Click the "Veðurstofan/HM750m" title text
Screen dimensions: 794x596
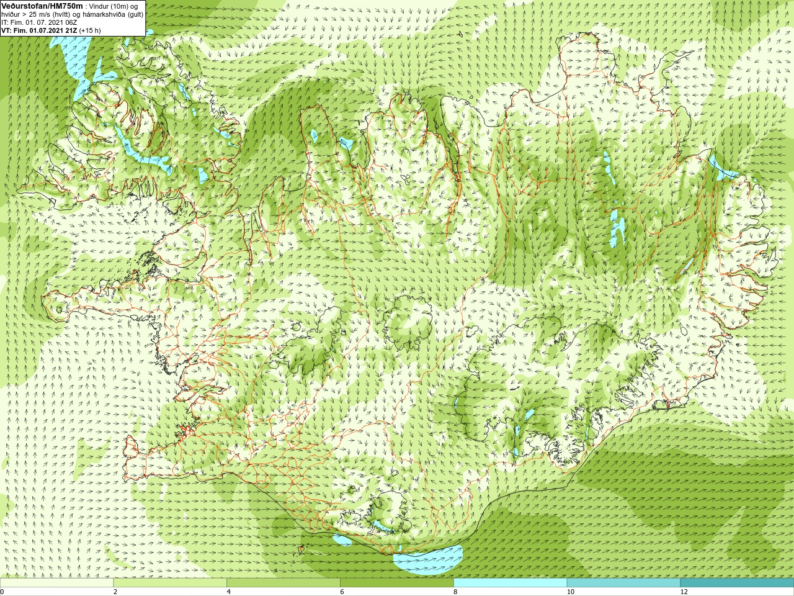pyautogui.click(x=42, y=6)
